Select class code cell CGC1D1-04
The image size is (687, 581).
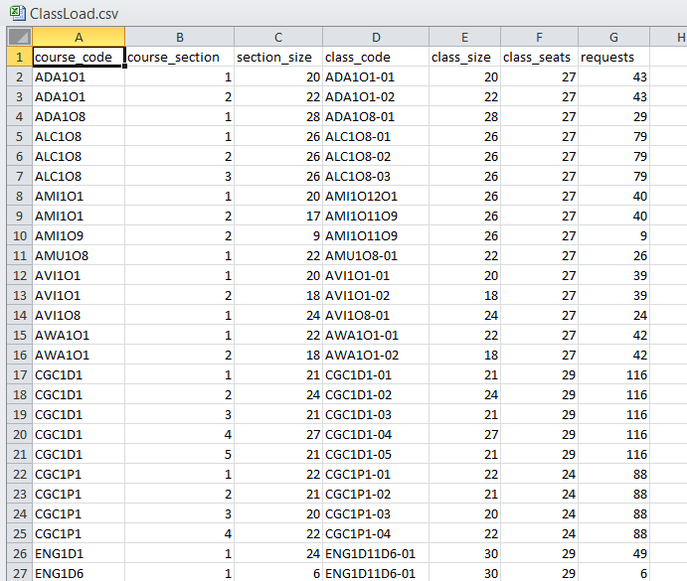click(x=375, y=434)
